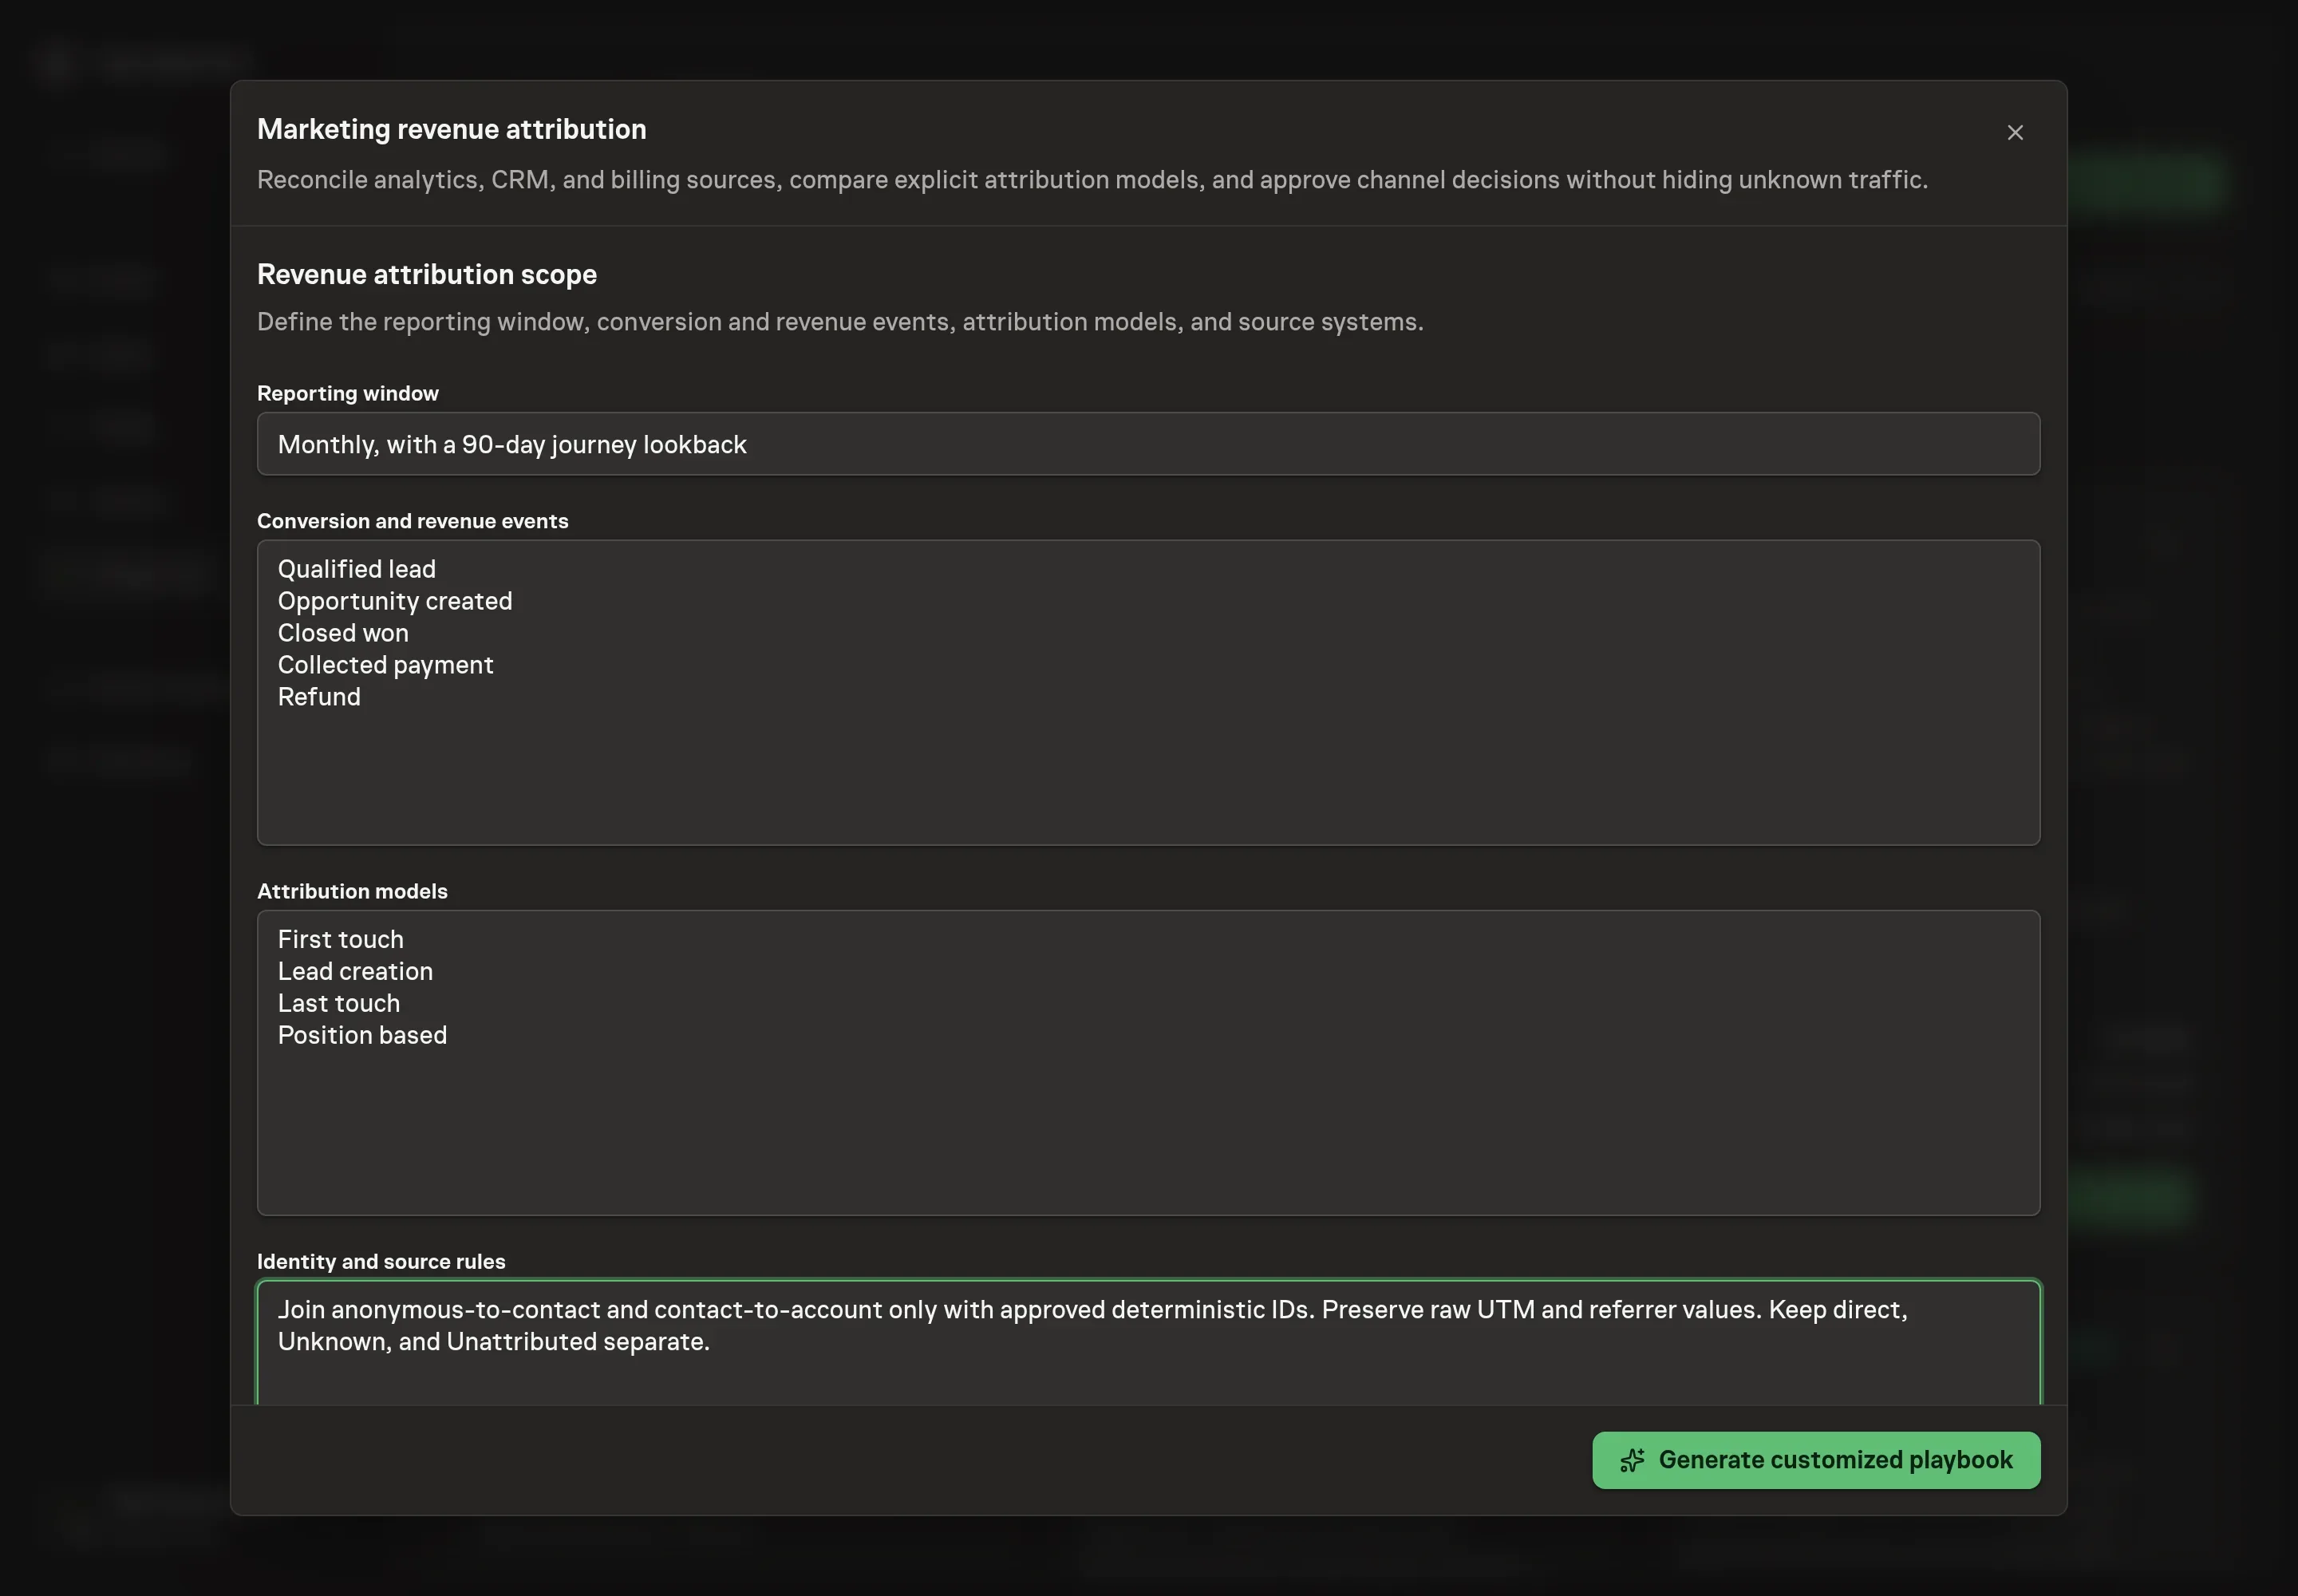Click the sparkle icon on Generate button

click(1632, 1460)
